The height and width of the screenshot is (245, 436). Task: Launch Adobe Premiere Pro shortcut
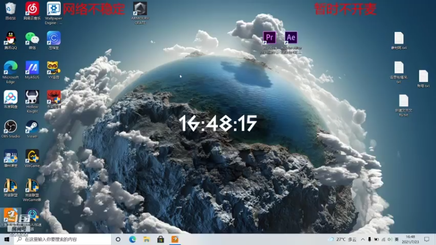point(269,42)
